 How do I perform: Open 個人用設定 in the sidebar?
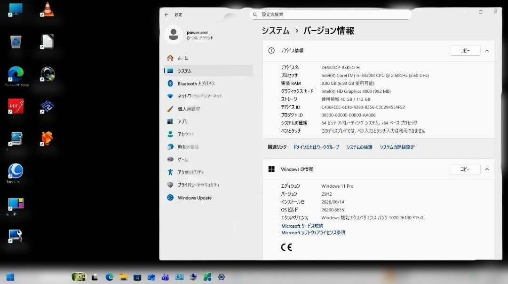208,109
